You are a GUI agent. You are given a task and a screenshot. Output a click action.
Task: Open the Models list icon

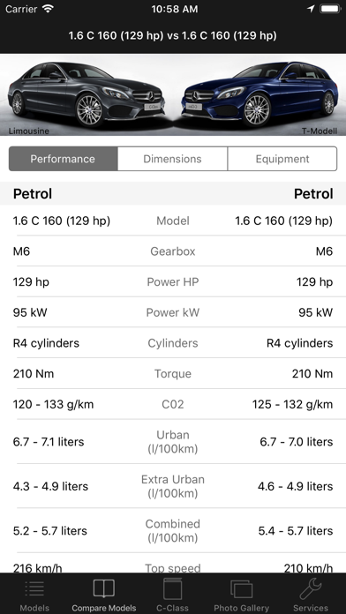coord(34,588)
